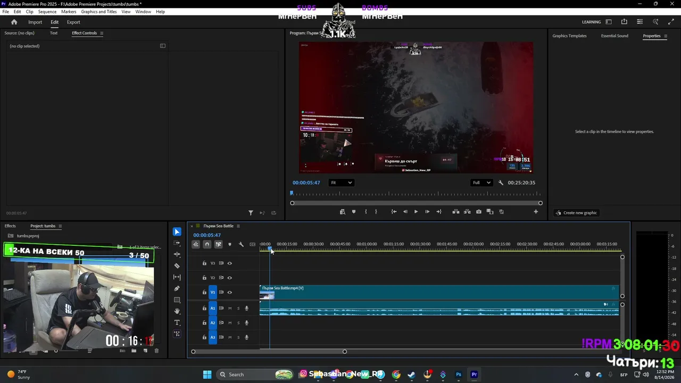Screen dimensions: 681x383
Task: Toggle V1 track output eye
Action: point(230,292)
